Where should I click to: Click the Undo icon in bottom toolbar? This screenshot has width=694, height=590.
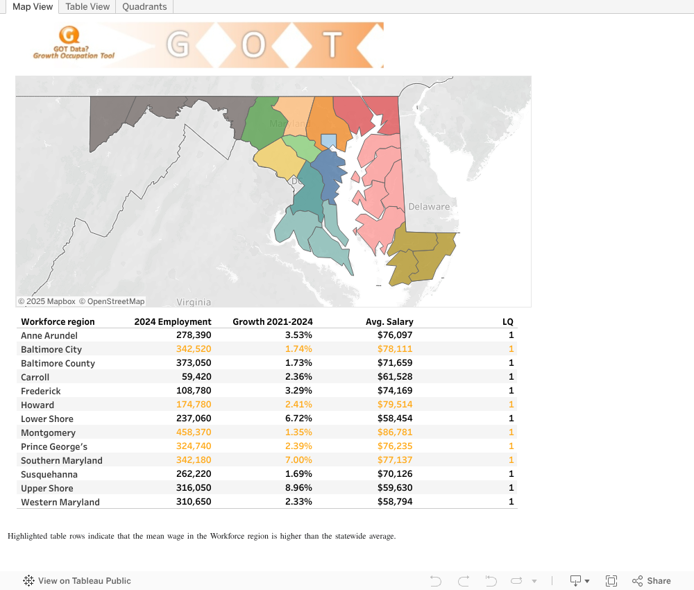[x=436, y=581]
